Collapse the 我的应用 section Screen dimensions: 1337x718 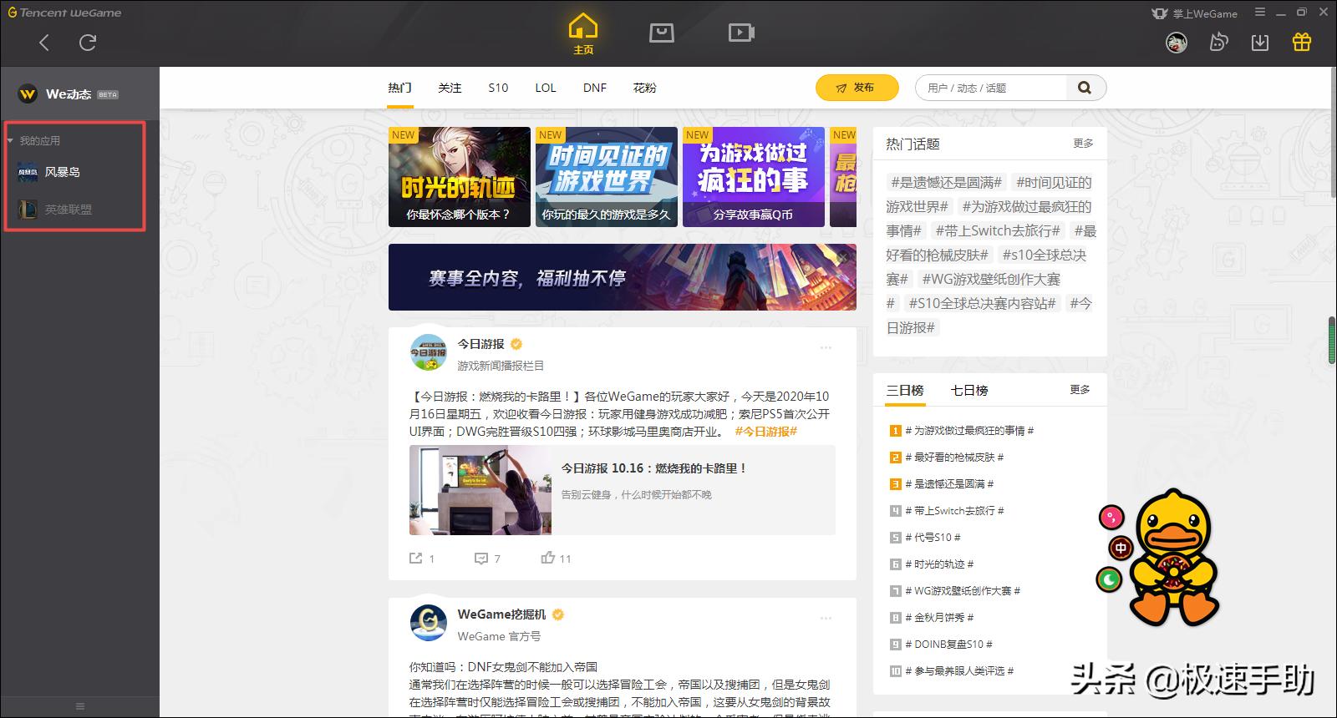pos(10,141)
